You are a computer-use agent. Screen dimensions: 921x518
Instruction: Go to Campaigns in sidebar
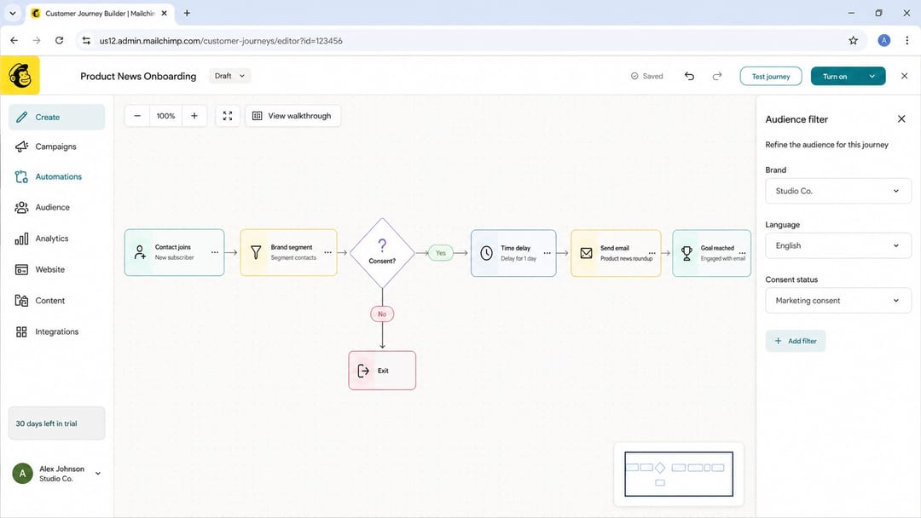56,147
